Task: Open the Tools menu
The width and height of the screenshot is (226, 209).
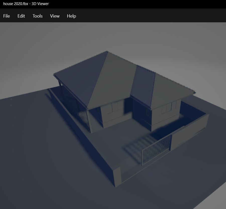Action: pos(37,16)
